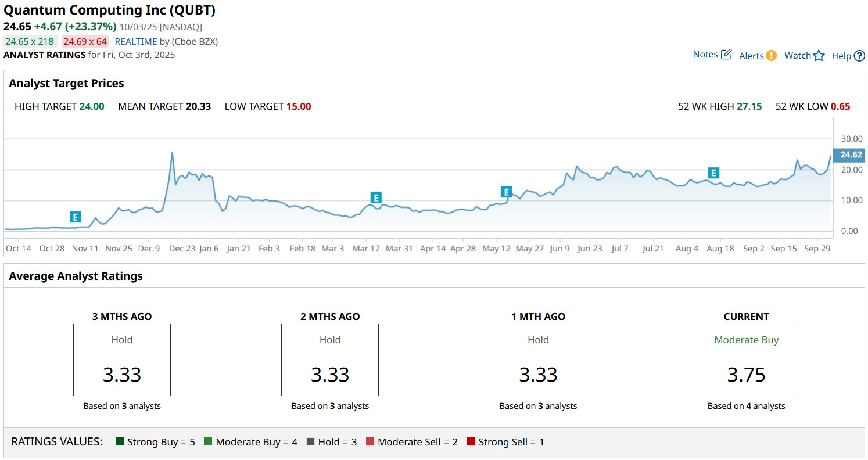Click the Moderate Buy legend swatch

point(208,442)
